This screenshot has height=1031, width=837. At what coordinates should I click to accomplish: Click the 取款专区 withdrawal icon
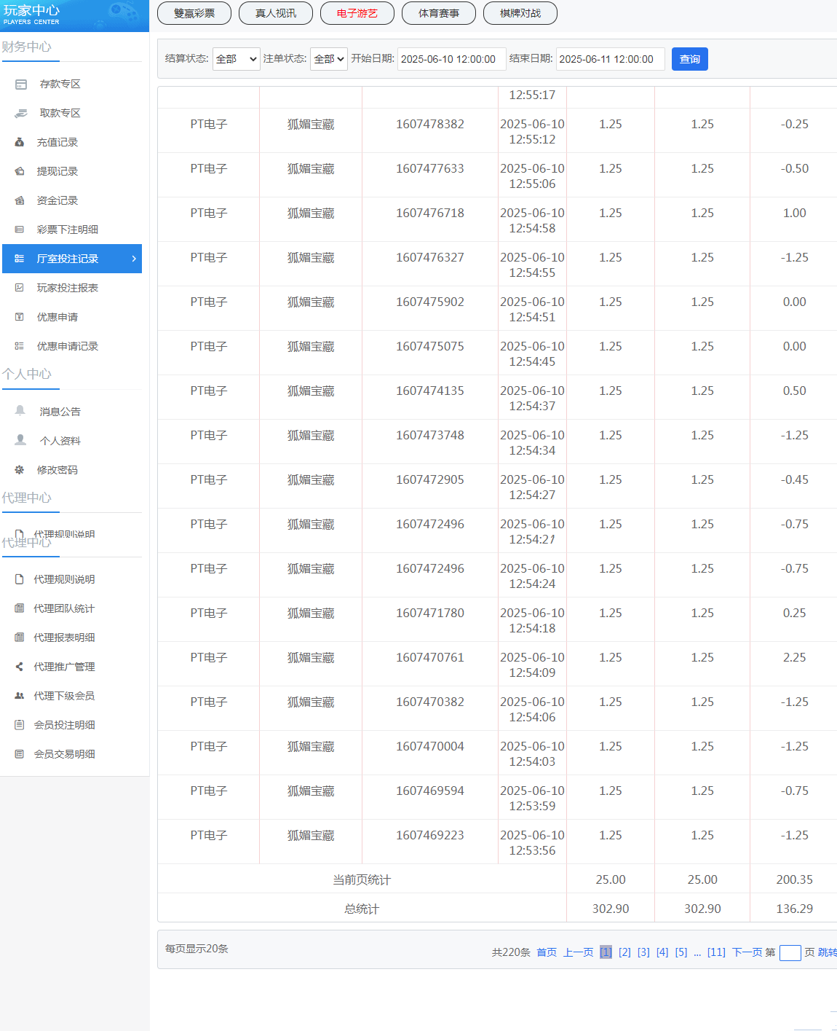point(21,114)
